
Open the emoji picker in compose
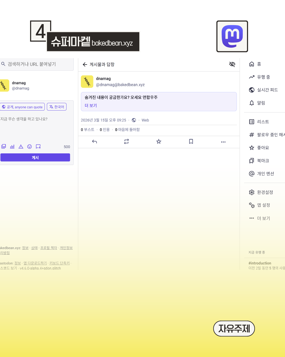pyautogui.click(x=29, y=147)
